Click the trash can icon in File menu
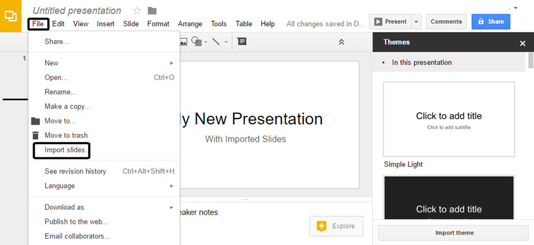Screen dimensions: 534x245 (35, 135)
